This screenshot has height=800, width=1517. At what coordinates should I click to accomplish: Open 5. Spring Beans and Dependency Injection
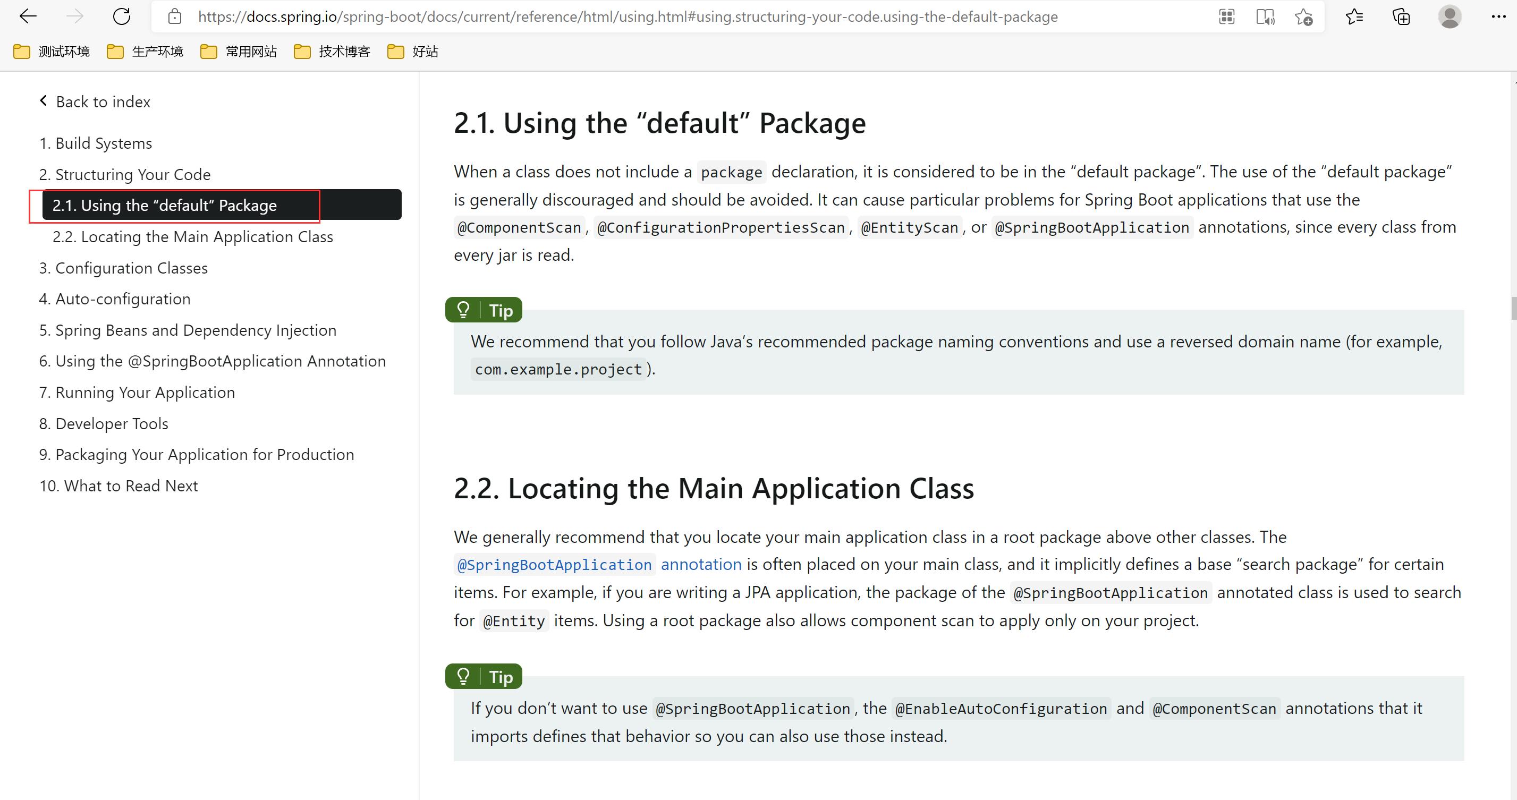188,330
